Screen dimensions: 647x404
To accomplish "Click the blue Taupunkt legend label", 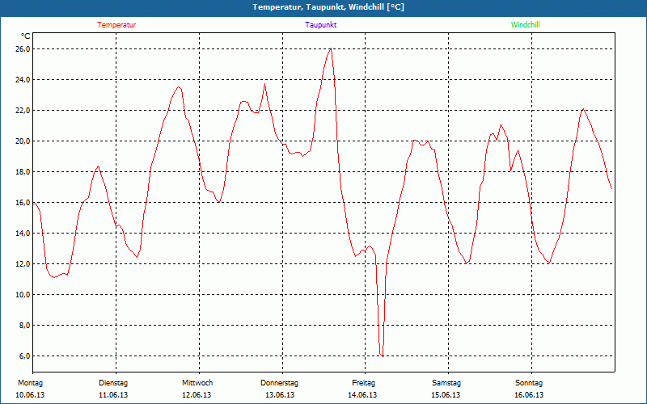I will tap(320, 25).
